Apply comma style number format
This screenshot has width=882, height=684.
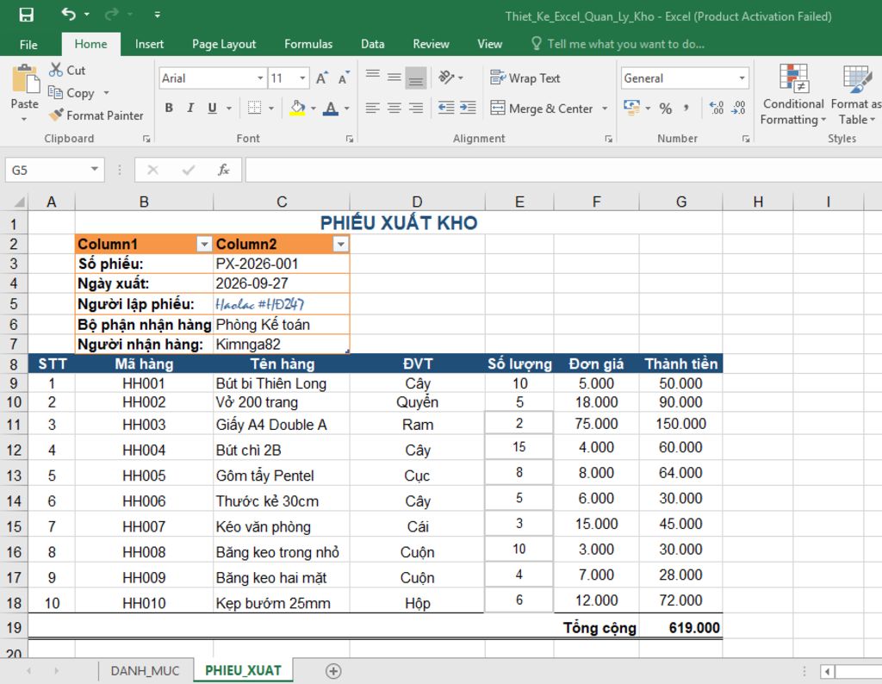click(686, 109)
